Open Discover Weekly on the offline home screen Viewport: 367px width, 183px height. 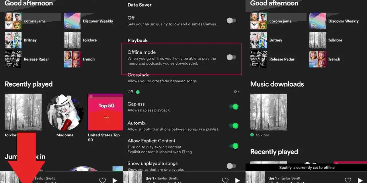pos(338,21)
